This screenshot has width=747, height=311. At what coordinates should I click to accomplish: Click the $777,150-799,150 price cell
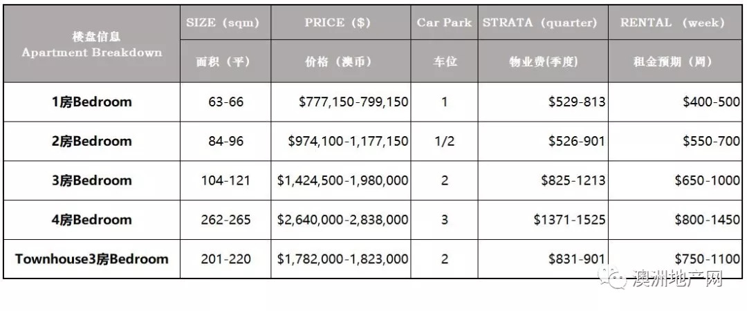pos(353,102)
